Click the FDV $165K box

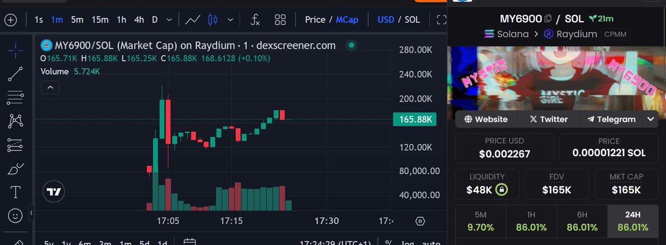tap(557, 183)
